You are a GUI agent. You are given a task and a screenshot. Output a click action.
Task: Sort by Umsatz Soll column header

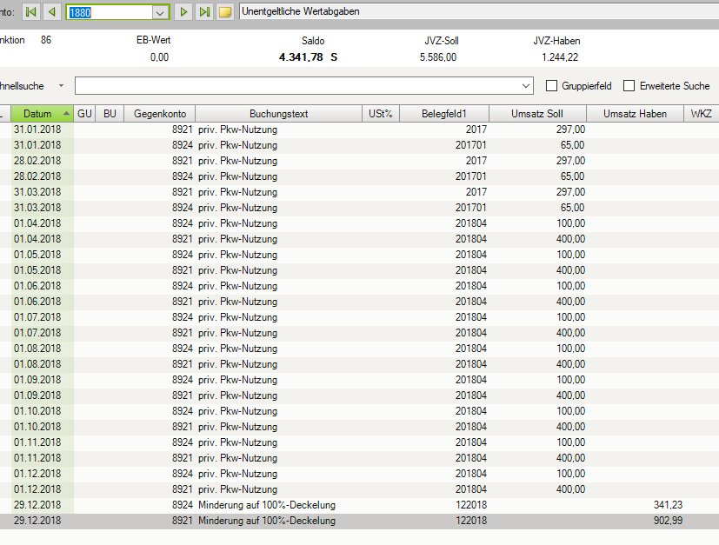tap(537, 114)
